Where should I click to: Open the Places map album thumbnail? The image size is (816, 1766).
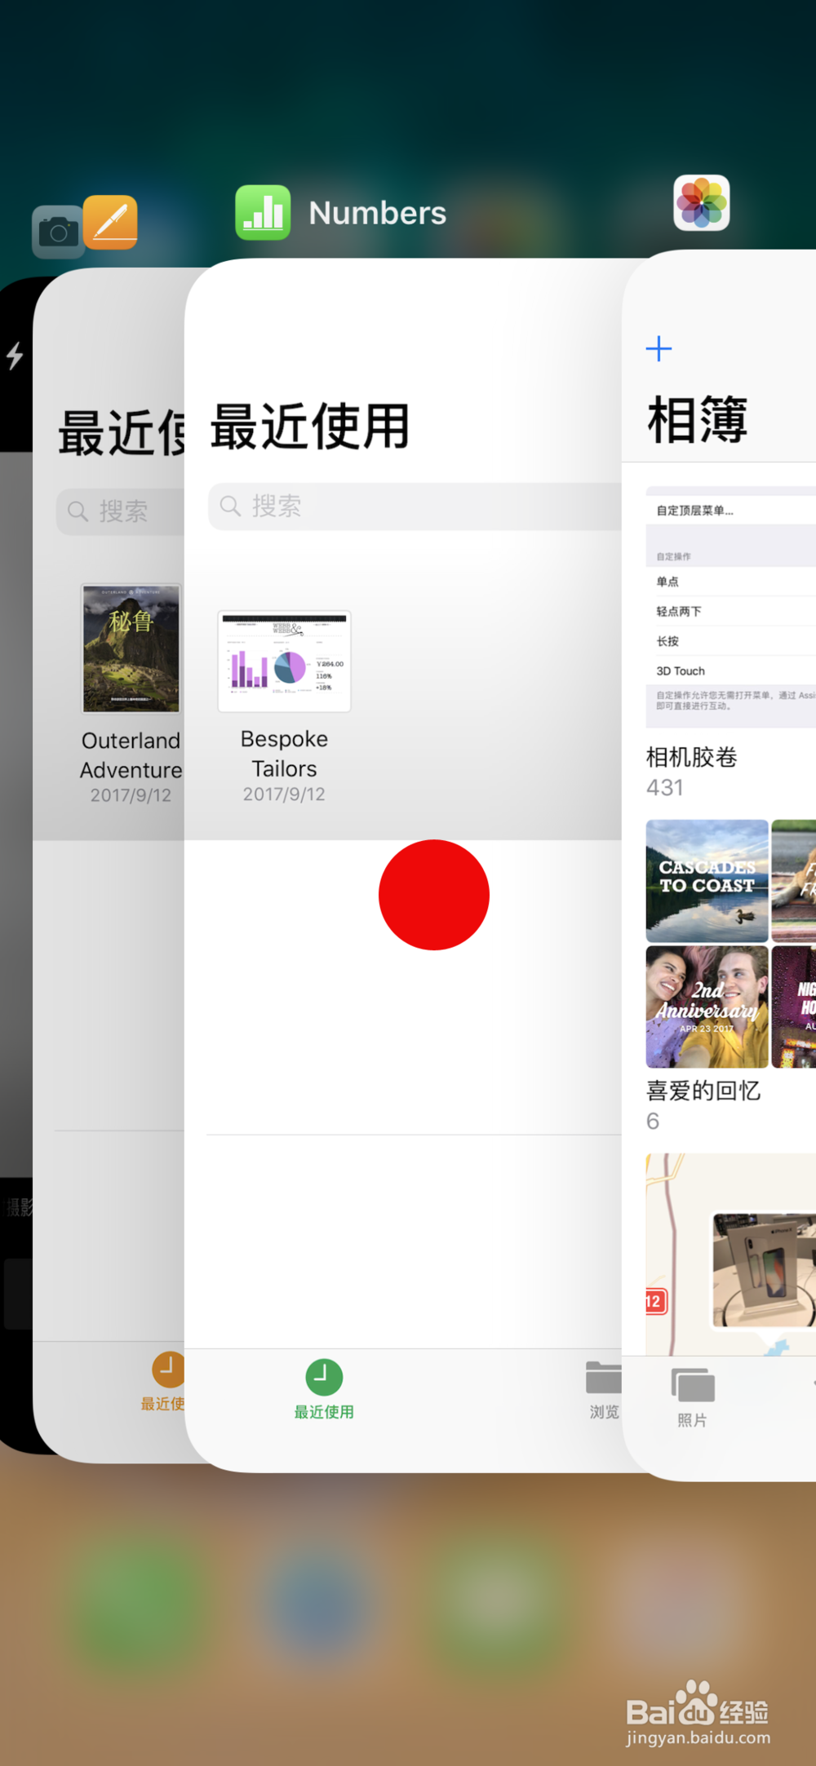click(x=730, y=1255)
